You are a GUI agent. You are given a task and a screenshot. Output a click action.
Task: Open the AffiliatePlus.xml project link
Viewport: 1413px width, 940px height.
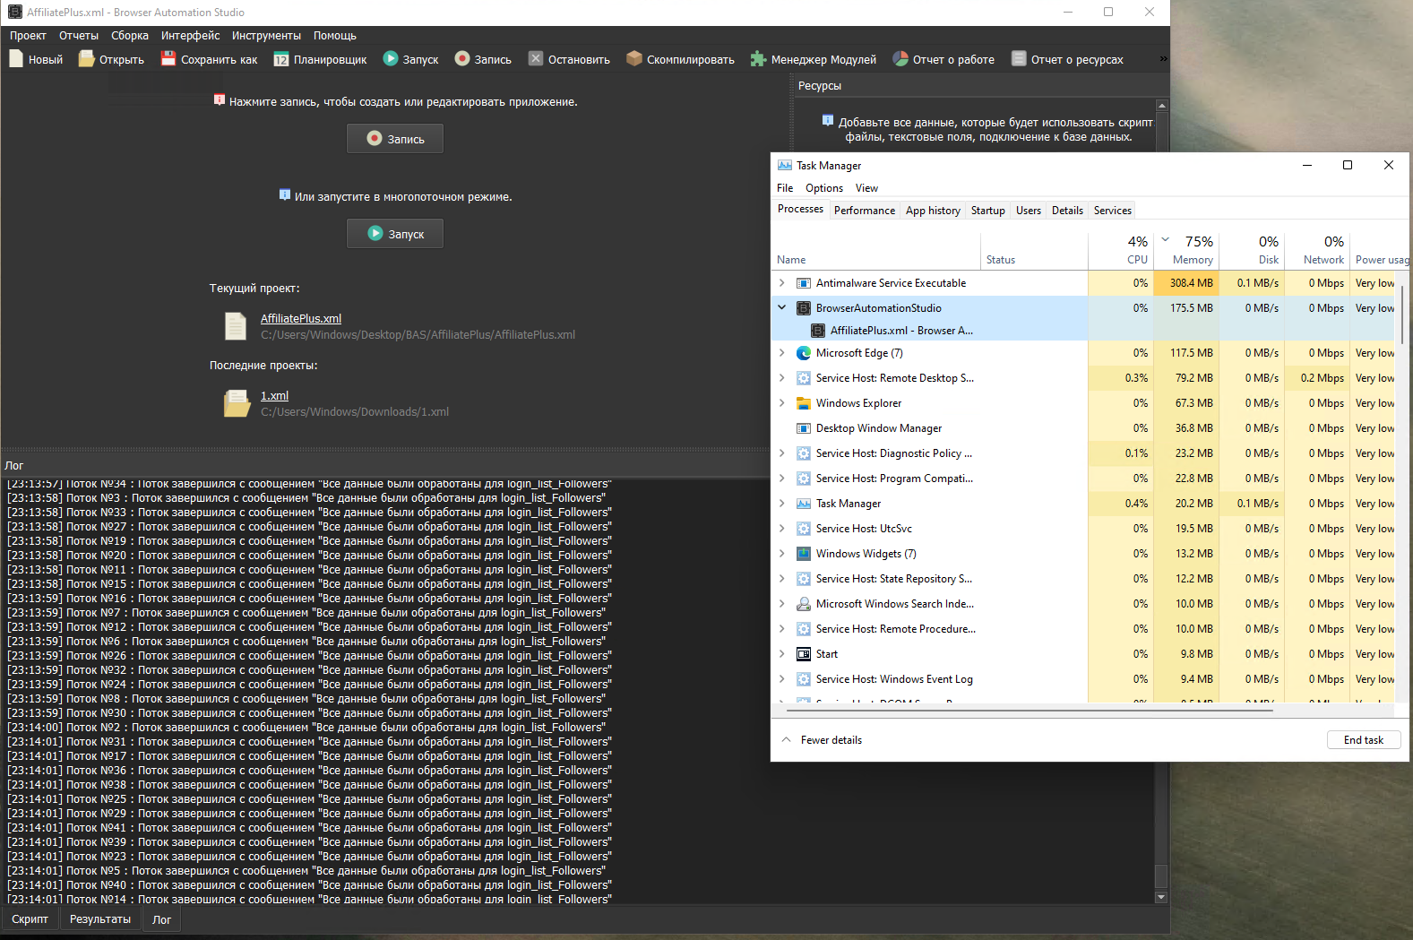pos(301,319)
